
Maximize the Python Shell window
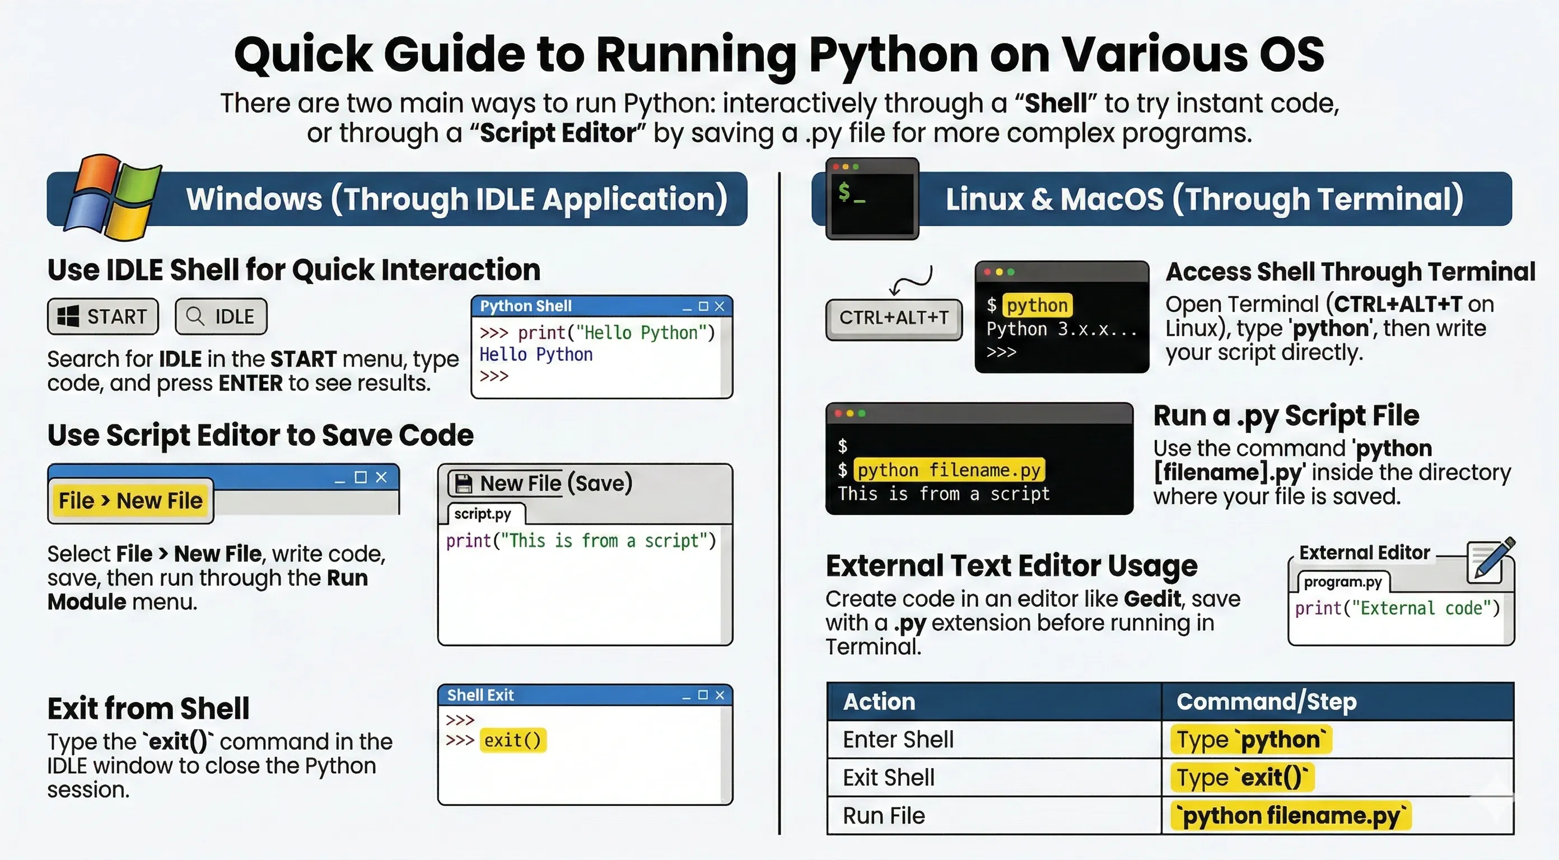703,306
